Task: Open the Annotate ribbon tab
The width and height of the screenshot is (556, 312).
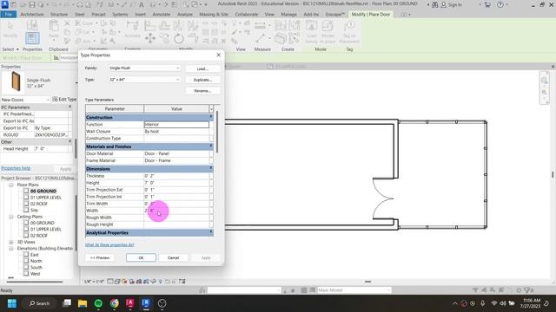Action: (162, 15)
